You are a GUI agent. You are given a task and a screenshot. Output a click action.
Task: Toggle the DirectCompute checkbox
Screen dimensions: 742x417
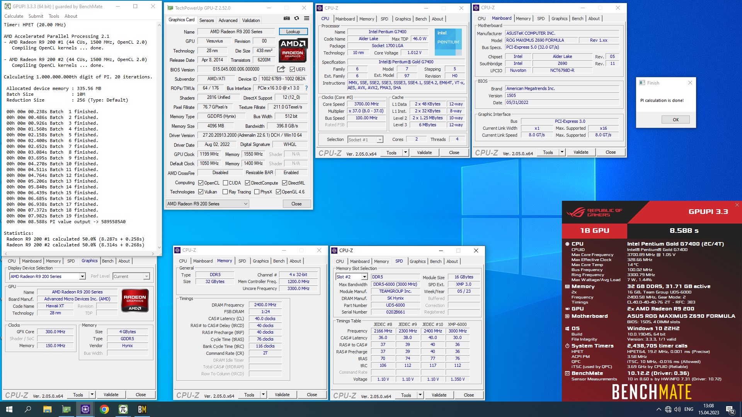(x=247, y=183)
